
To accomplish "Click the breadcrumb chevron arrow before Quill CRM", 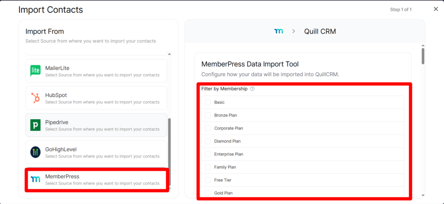I will pos(294,31).
